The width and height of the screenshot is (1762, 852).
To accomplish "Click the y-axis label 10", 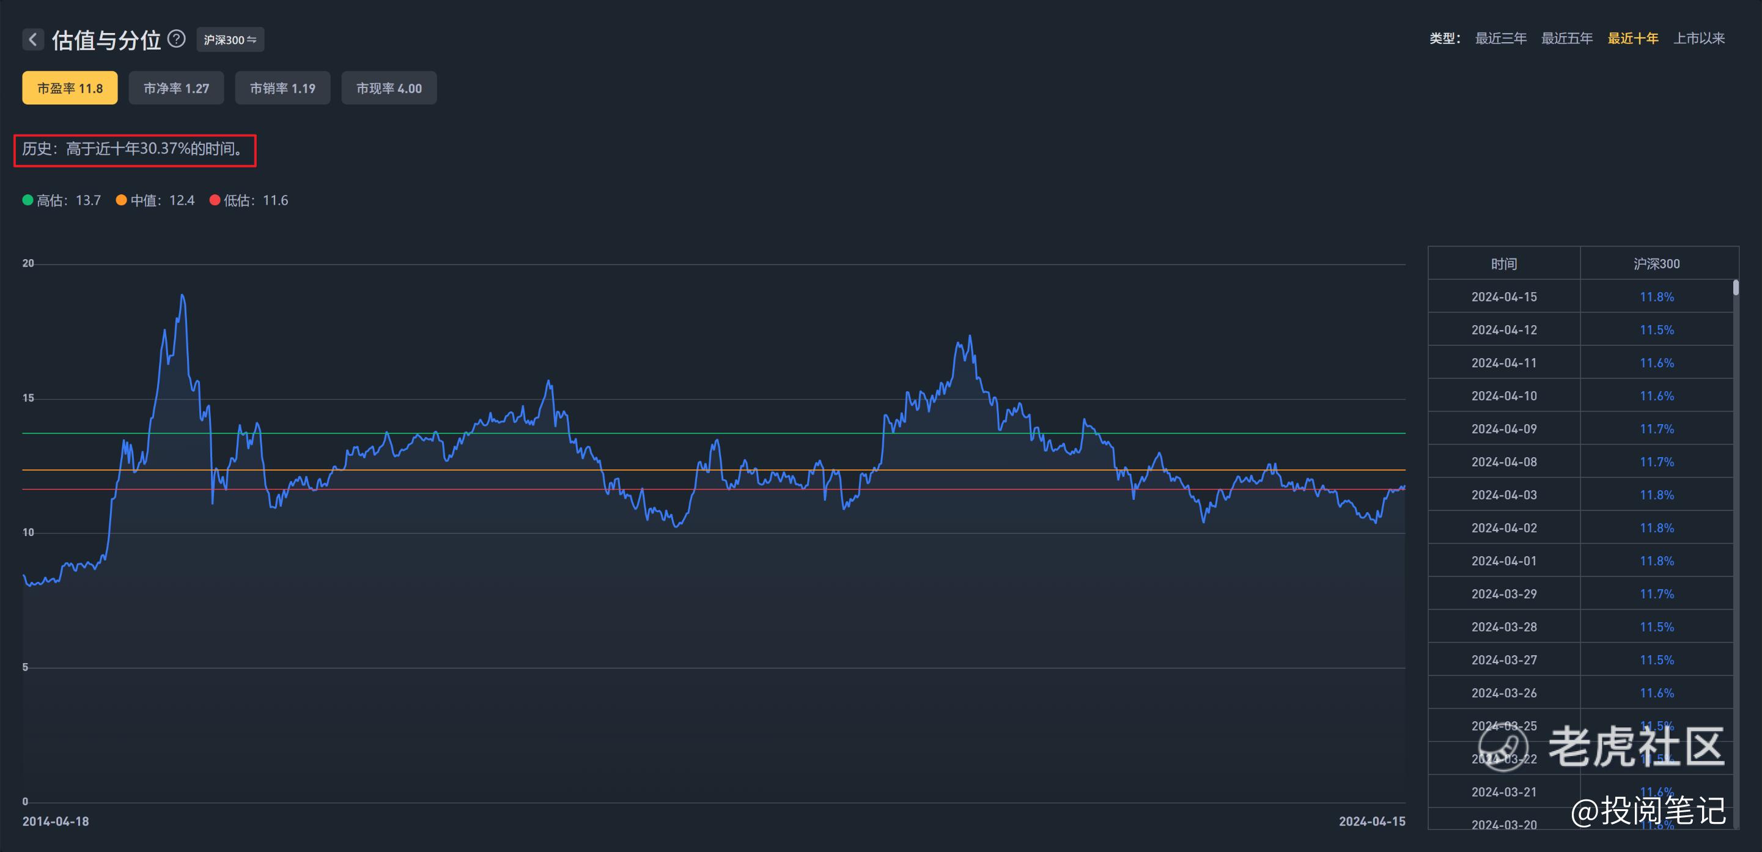I will click(x=28, y=532).
